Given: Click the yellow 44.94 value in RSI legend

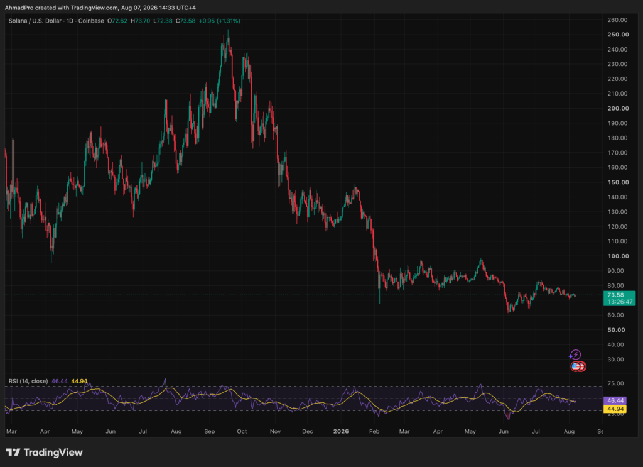Looking at the screenshot, I should [x=79, y=382].
